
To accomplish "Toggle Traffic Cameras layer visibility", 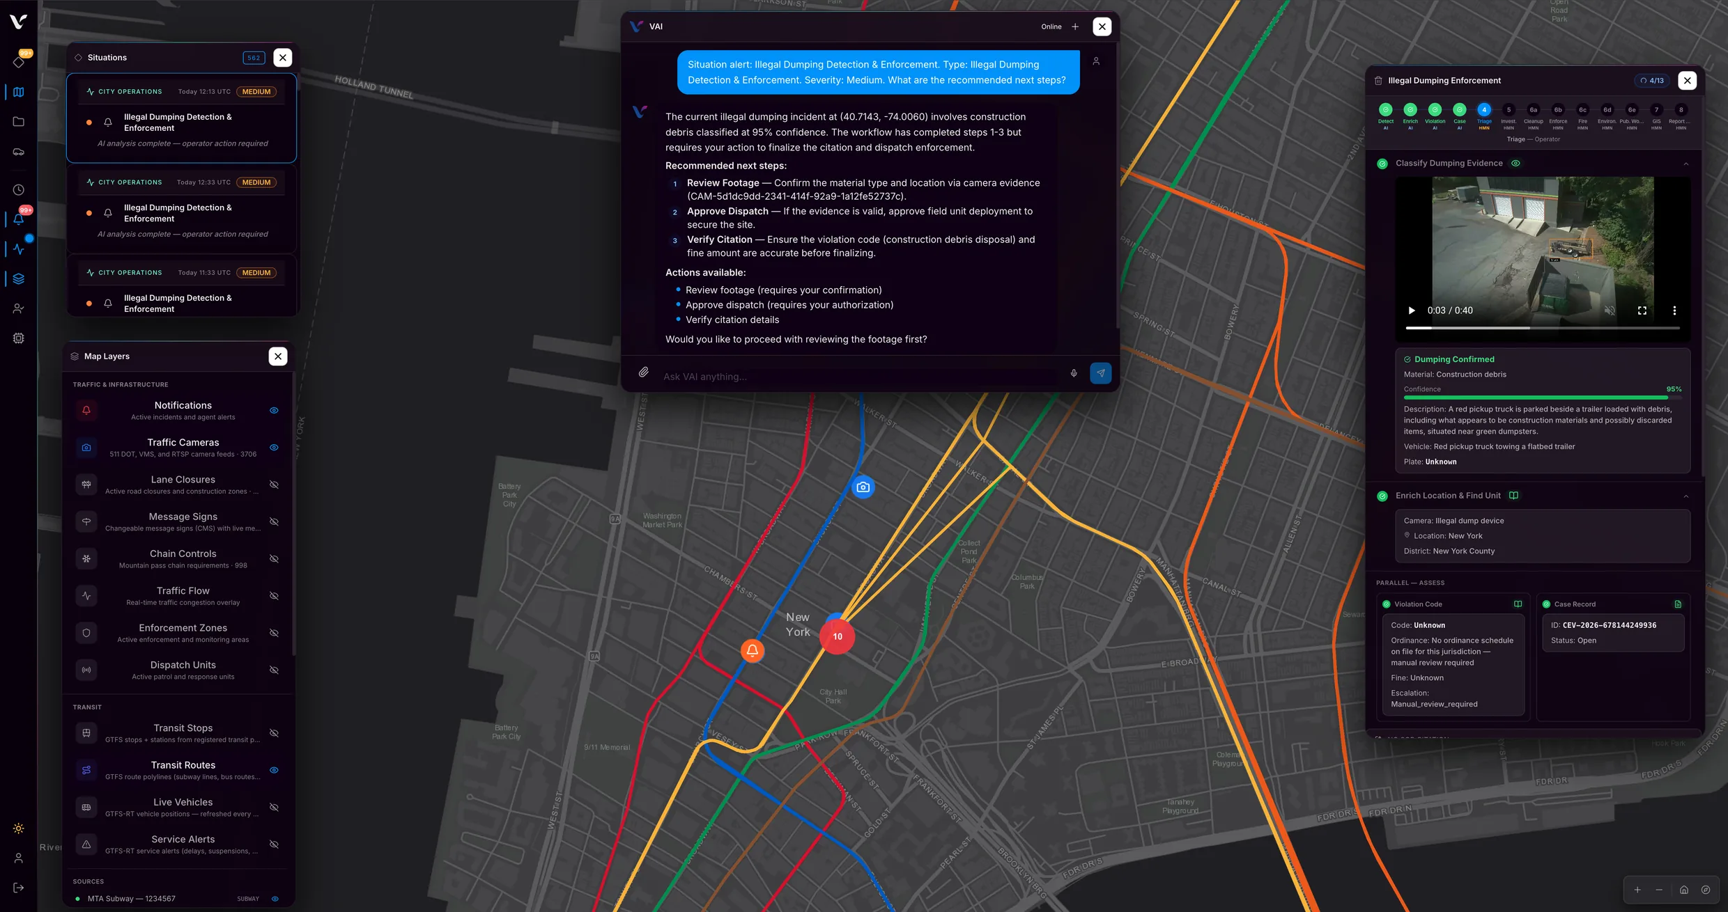I will click(275, 448).
